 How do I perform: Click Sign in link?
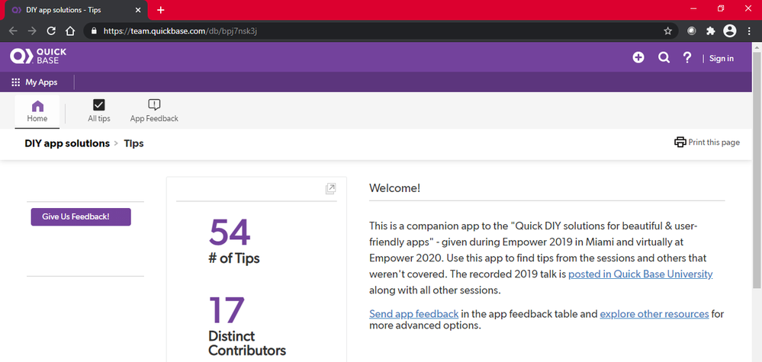721,58
